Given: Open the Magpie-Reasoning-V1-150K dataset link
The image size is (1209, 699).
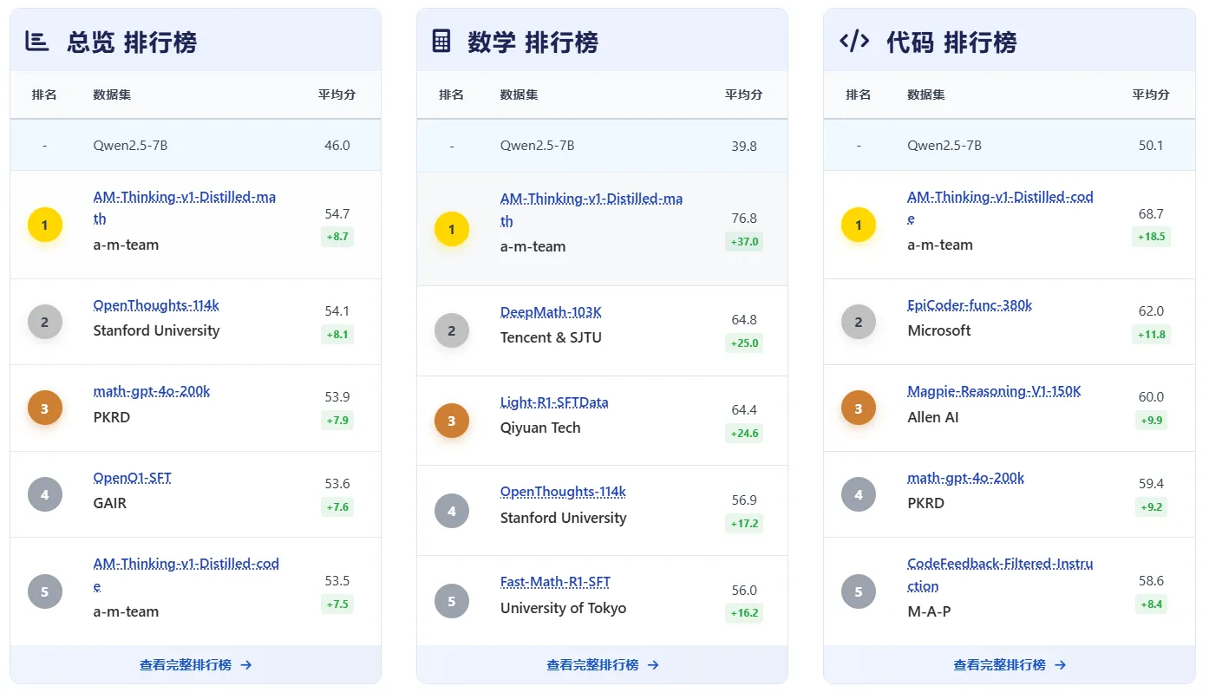Looking at the screenshot, I should [994, 391].
